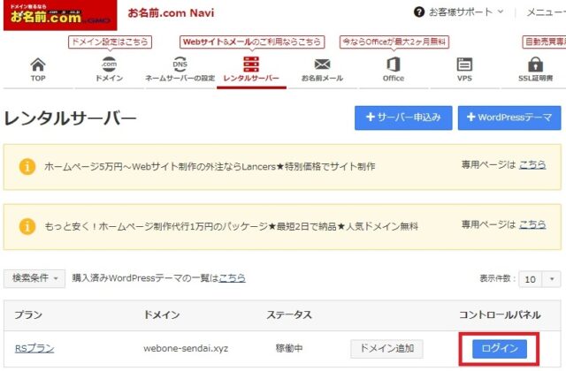Click the webone-sendai.xyz domain cell
This screenshot has width=566, height=371.
(186, 349)
